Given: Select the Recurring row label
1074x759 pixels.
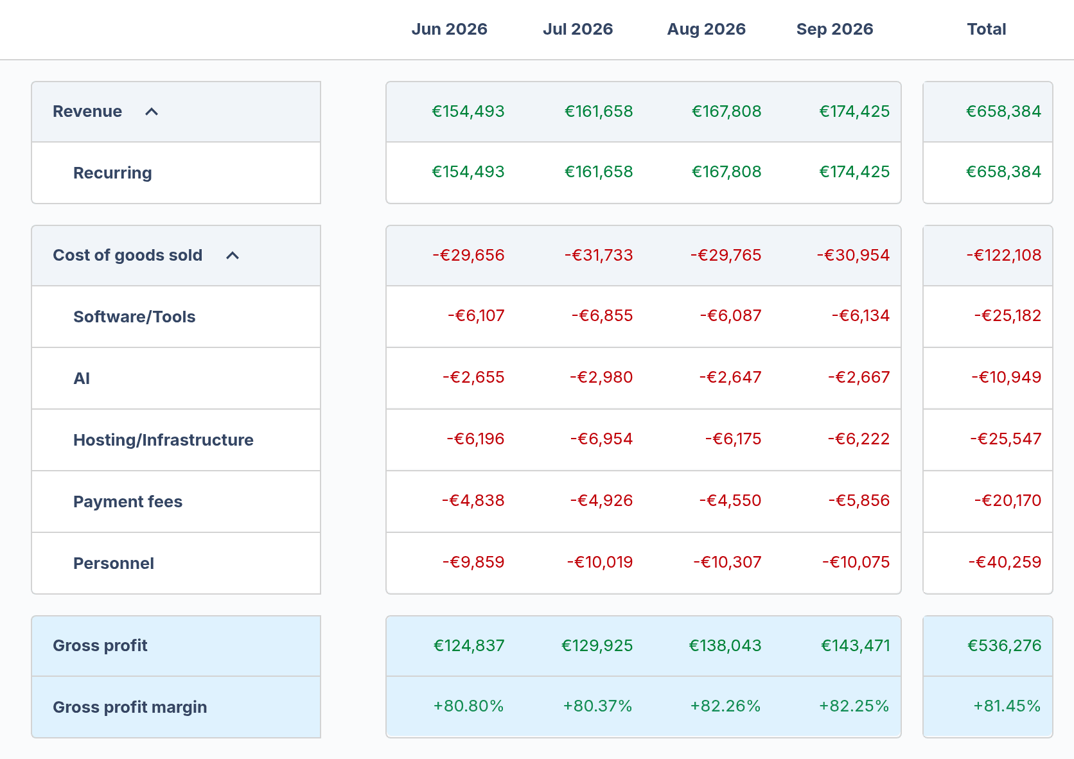Looking at the screenshot, I should [x=112, y=173].
